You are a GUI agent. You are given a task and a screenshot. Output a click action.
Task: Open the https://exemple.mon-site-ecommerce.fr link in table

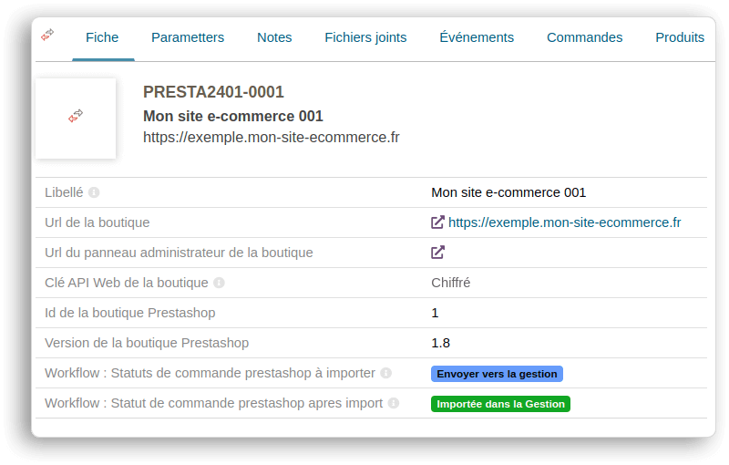(x=564, y=222)
